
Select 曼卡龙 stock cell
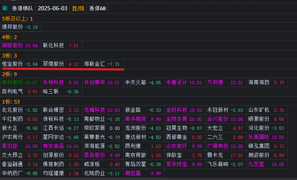click(226, 155)
